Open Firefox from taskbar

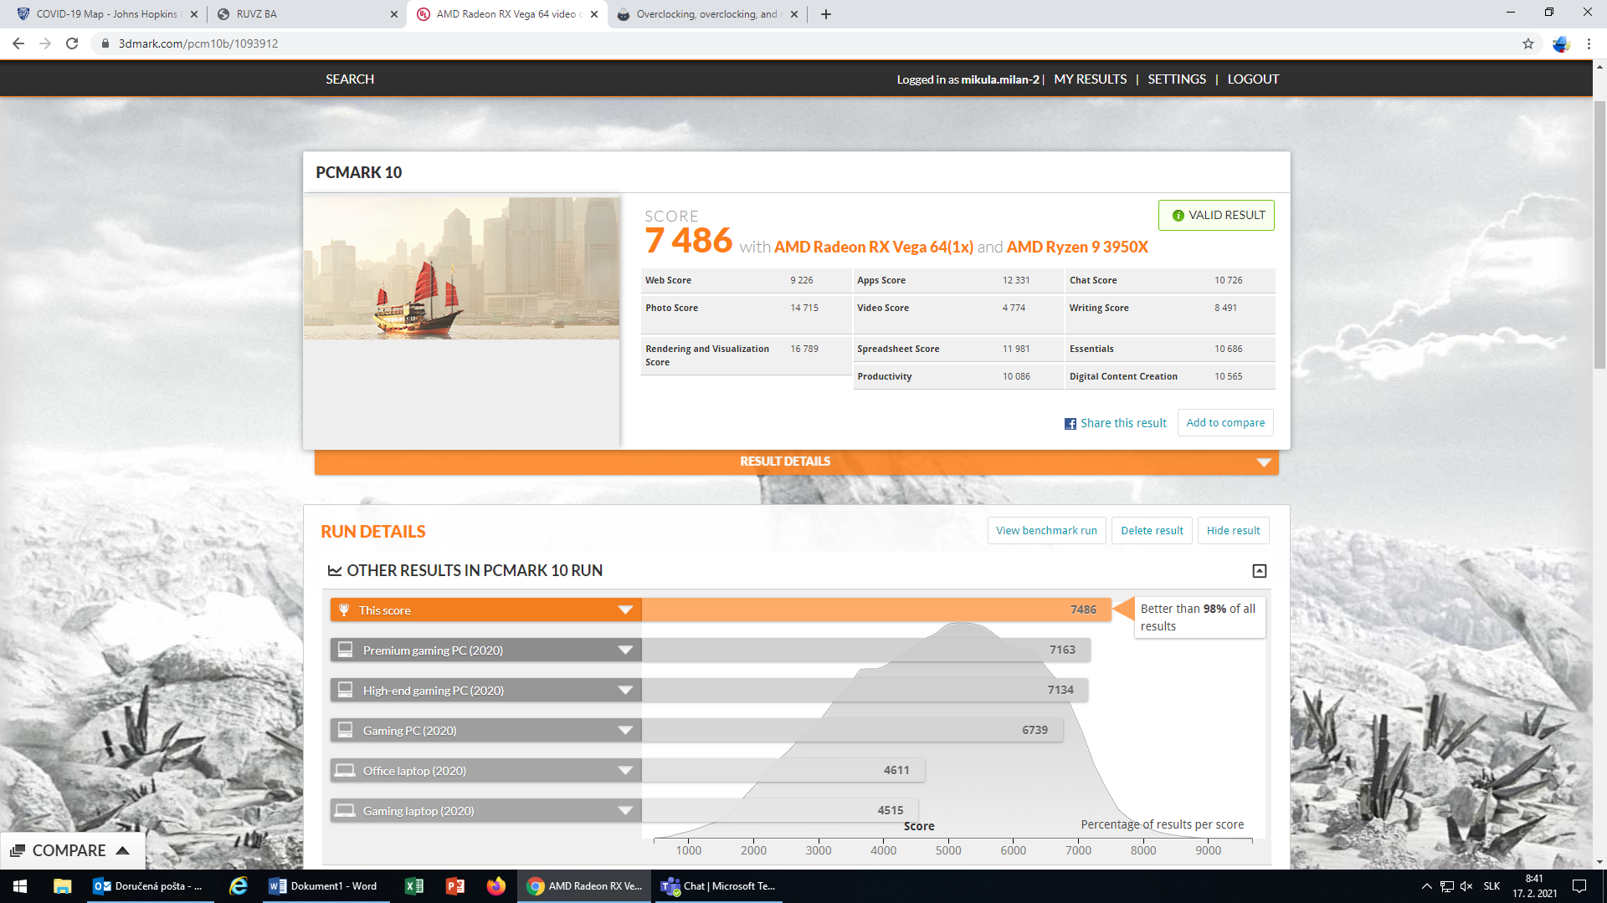496,886
